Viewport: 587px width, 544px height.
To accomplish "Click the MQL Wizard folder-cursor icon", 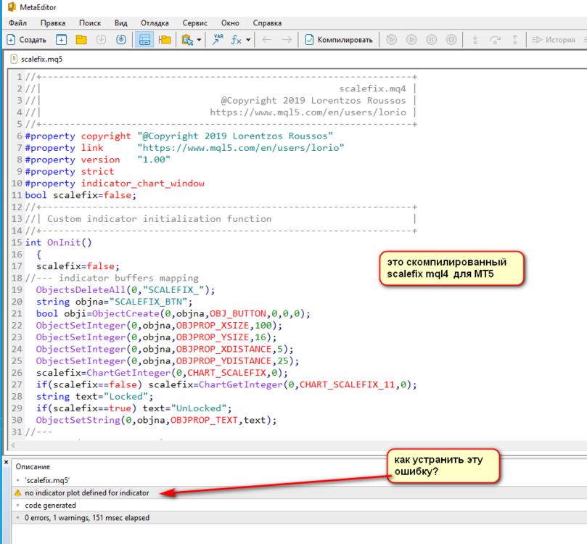I will 187,40.
